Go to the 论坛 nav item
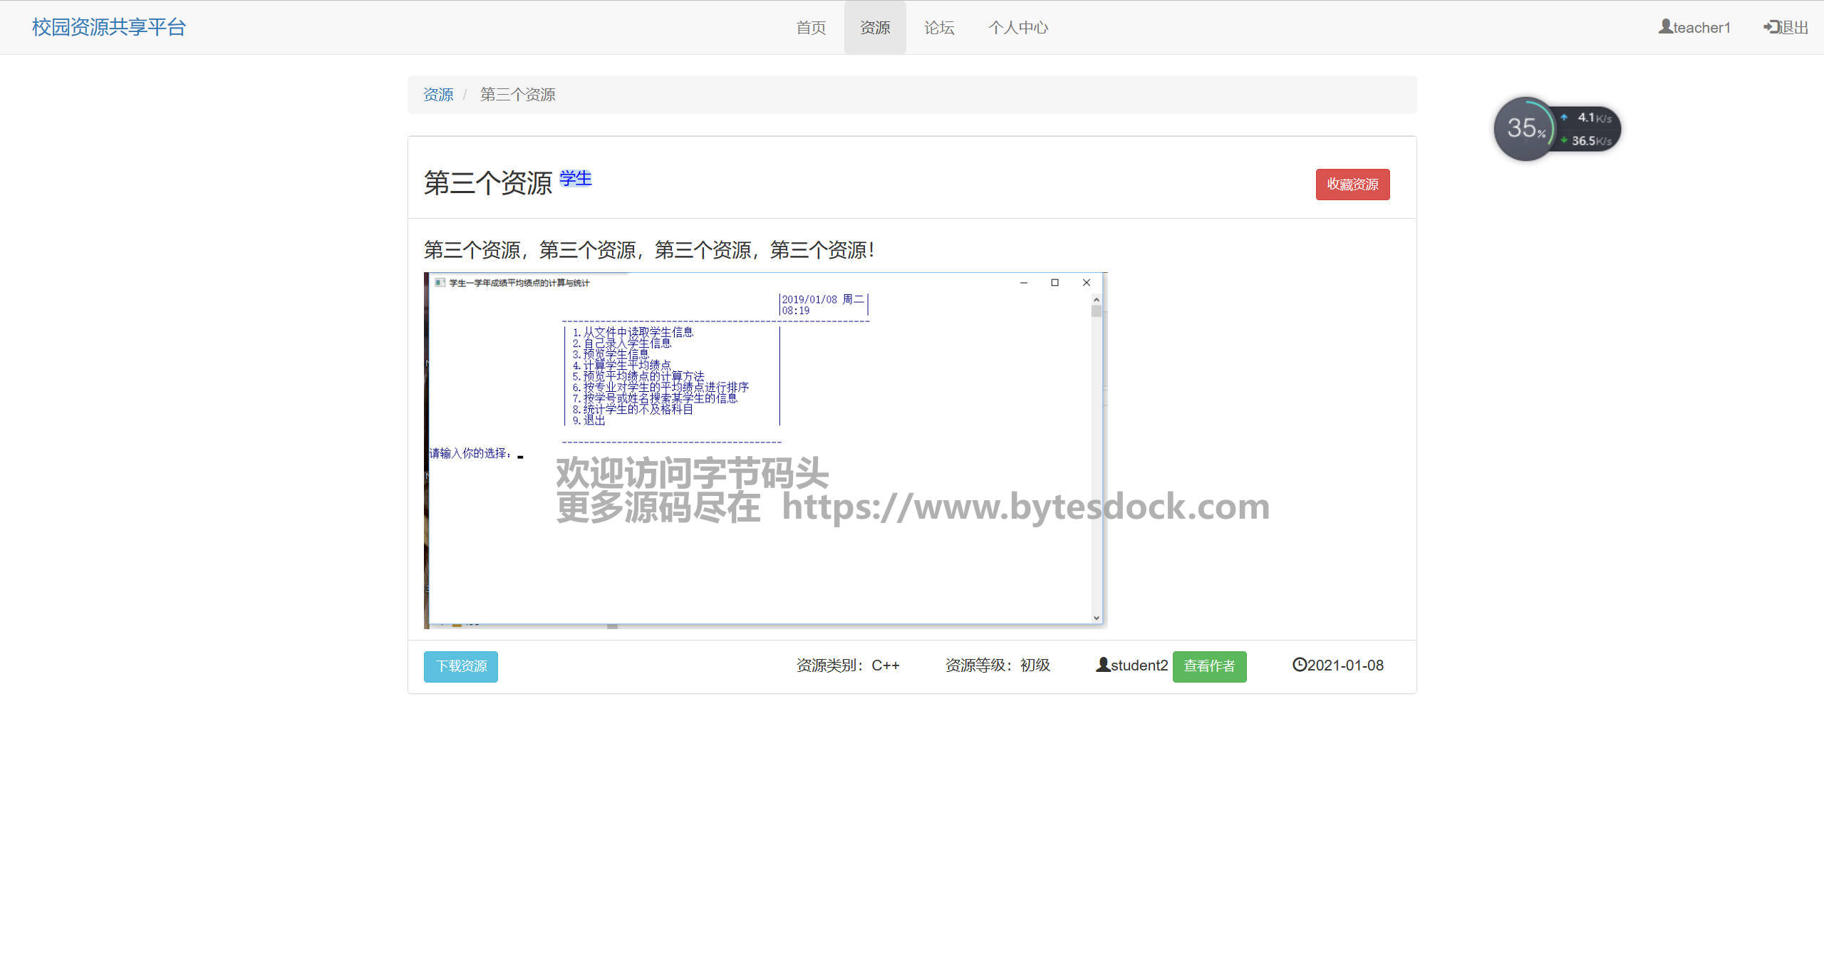 point(938,28)
